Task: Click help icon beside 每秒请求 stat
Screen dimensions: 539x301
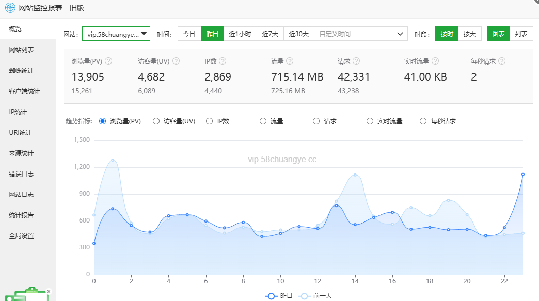Action: point(502,61)
